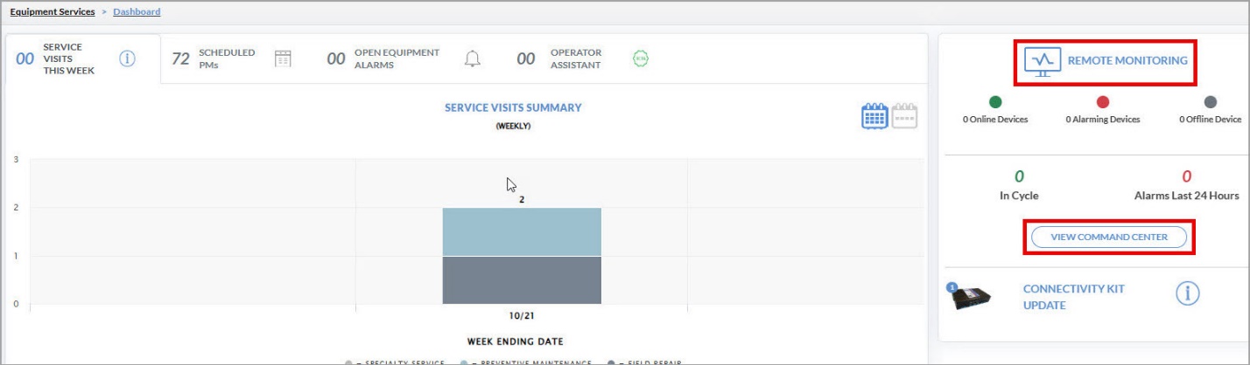This screenshot has width=1250, height=365.
Task: Click the Scheduled PMs calendar icon
Action: [x=282, y=59]
